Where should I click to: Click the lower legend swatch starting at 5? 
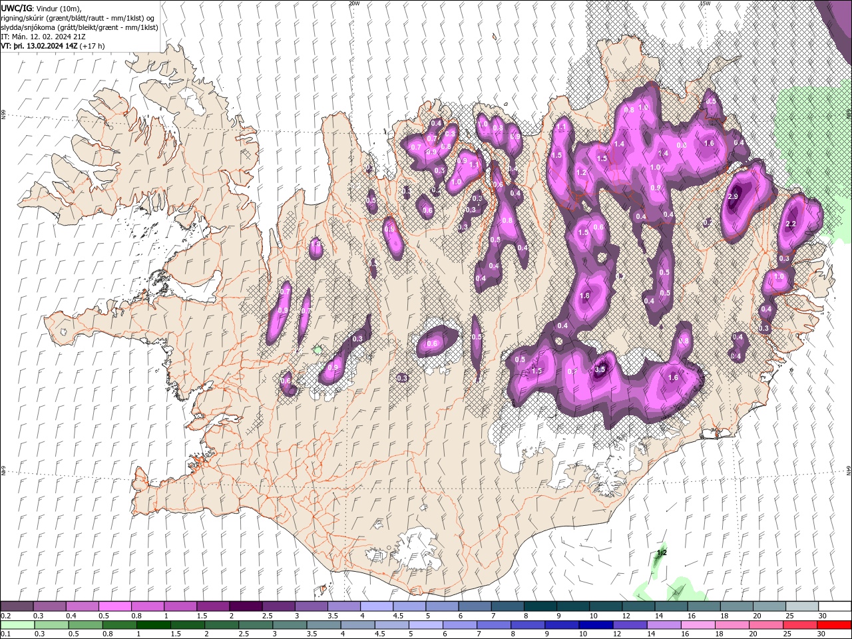425,625
